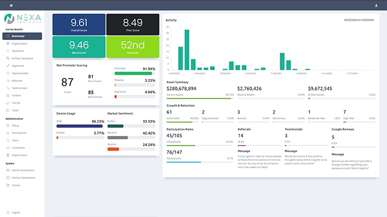The height and width of the screenshot is (217, 387).
Task: Open the user profile icon
Action: coord(376,5)
